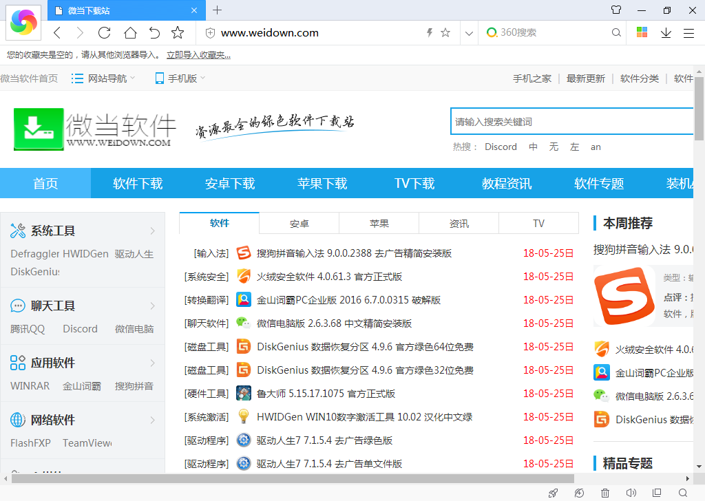Image resolution: width=705 pixels, height=501 pixels.
Task: Bookmark page using address bar star
Action: coord(445,33)
